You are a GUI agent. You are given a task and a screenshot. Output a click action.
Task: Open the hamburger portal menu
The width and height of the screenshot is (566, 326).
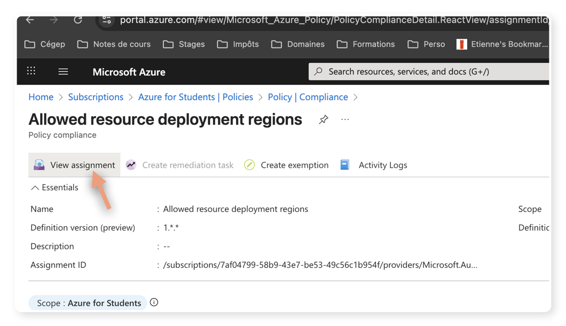[x=63, y=71]
